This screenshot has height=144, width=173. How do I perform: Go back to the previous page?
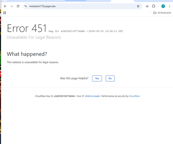[5, 6]
